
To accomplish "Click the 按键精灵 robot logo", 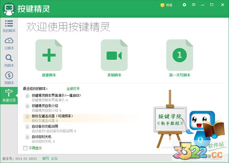I will click(9, 9).
